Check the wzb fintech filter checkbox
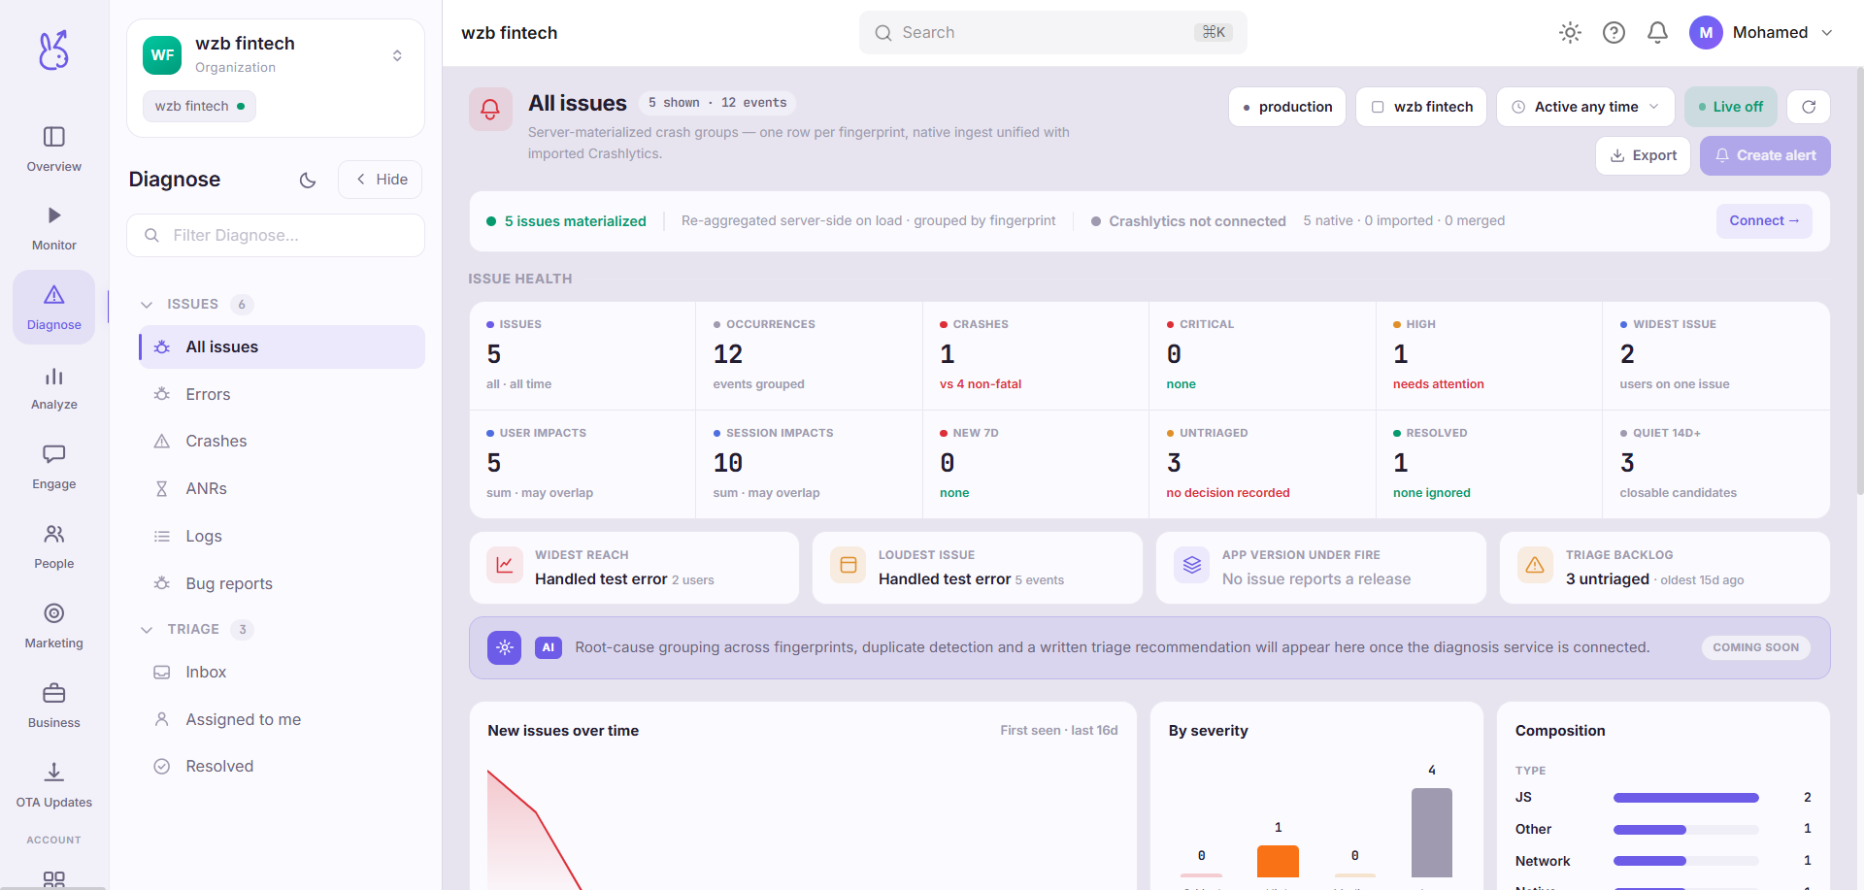Image resolution: width=1864 pixels, height=890 pixels. 1378,107
